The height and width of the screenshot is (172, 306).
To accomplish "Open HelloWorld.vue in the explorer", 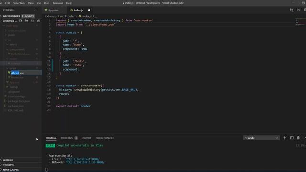I will pos(21,54).
